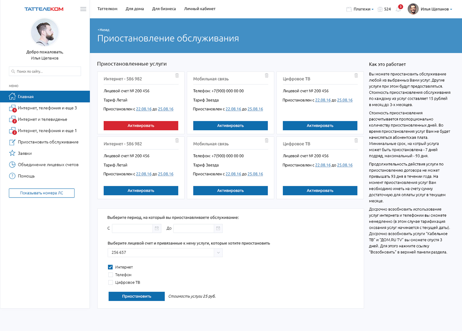Screen dimensions: 462x331
Task: Click the До end date input field
Action: [x=194, y=228]
